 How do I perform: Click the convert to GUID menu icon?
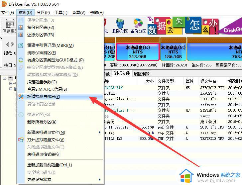coord(21,60)
